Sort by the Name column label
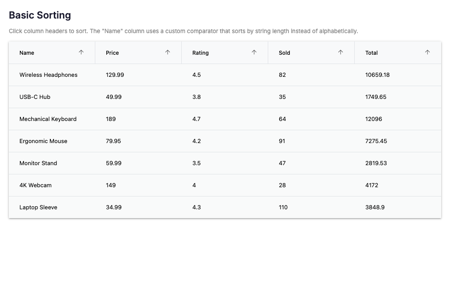 27,53
